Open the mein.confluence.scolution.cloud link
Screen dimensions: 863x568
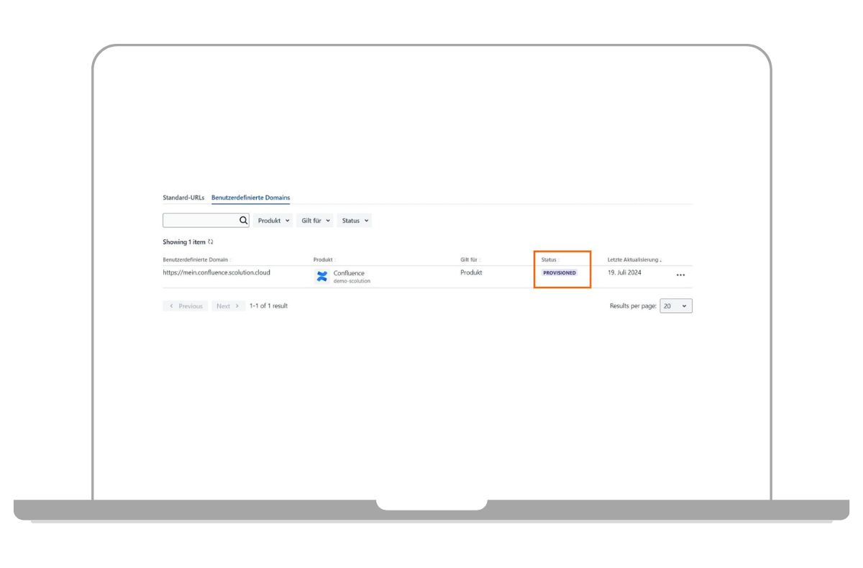[x=216, y=272]
